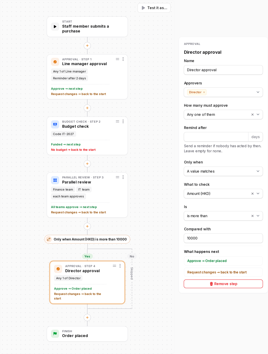Click the Line manager approval badge icon
This screenshot has width=268, height=354.
[x=55, y=62]
